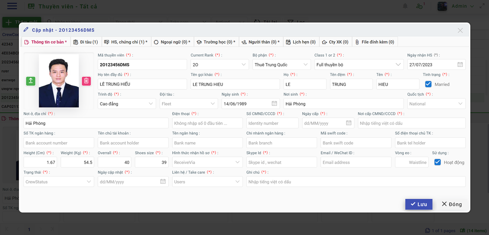Screen dimensions: 489x235
Task: Click the Số CMND/CCCD input field
Action: click(272, 123)
